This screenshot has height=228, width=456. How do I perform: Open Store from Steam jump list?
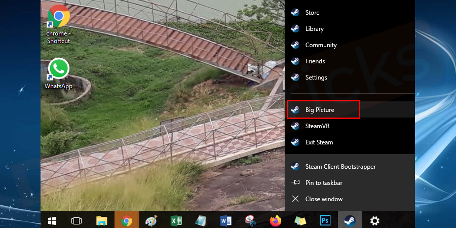click(350, 13)
